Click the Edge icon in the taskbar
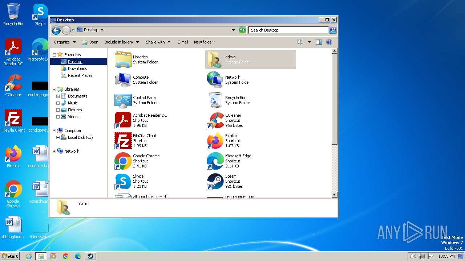The width and height of the screenshot is (465, 261). click(78, 256)
